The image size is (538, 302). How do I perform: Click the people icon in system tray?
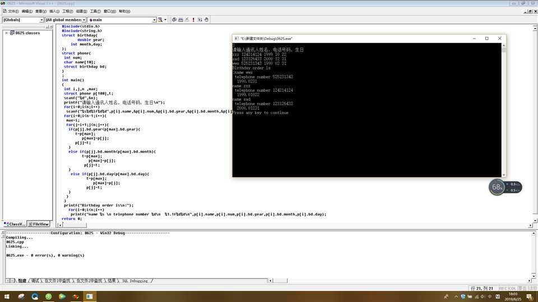point(446,297)
